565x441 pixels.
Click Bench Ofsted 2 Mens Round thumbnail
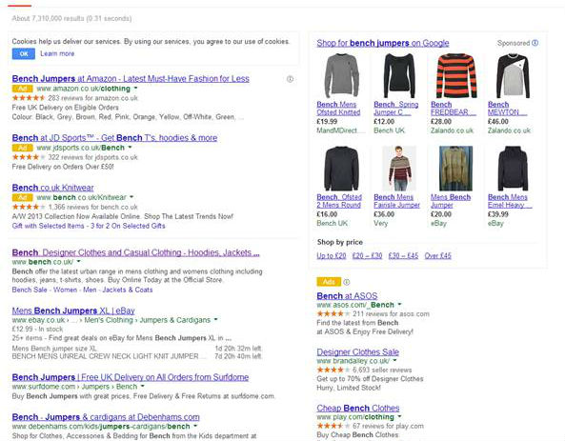tap(341, 169)
